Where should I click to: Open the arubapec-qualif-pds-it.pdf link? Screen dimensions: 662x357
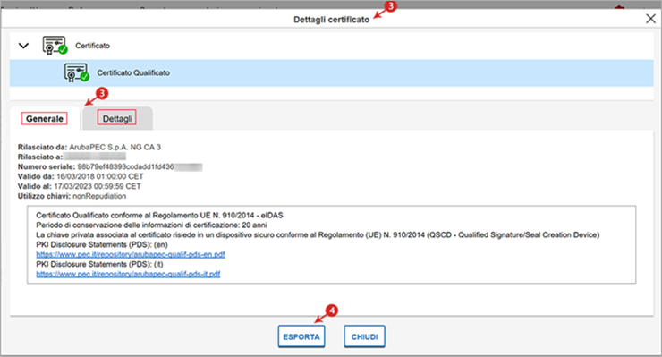pyautogui.click(x=128, y=274)
